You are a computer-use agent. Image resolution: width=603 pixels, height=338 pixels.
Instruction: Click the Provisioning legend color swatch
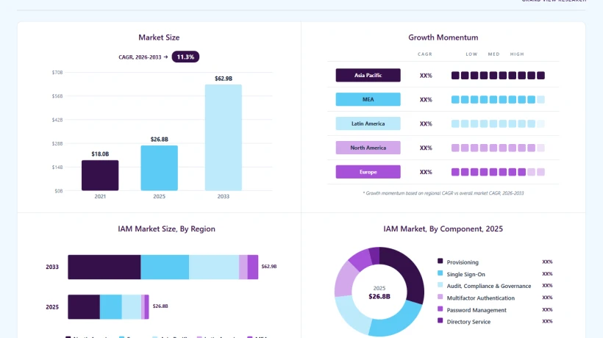pos(440,261)
